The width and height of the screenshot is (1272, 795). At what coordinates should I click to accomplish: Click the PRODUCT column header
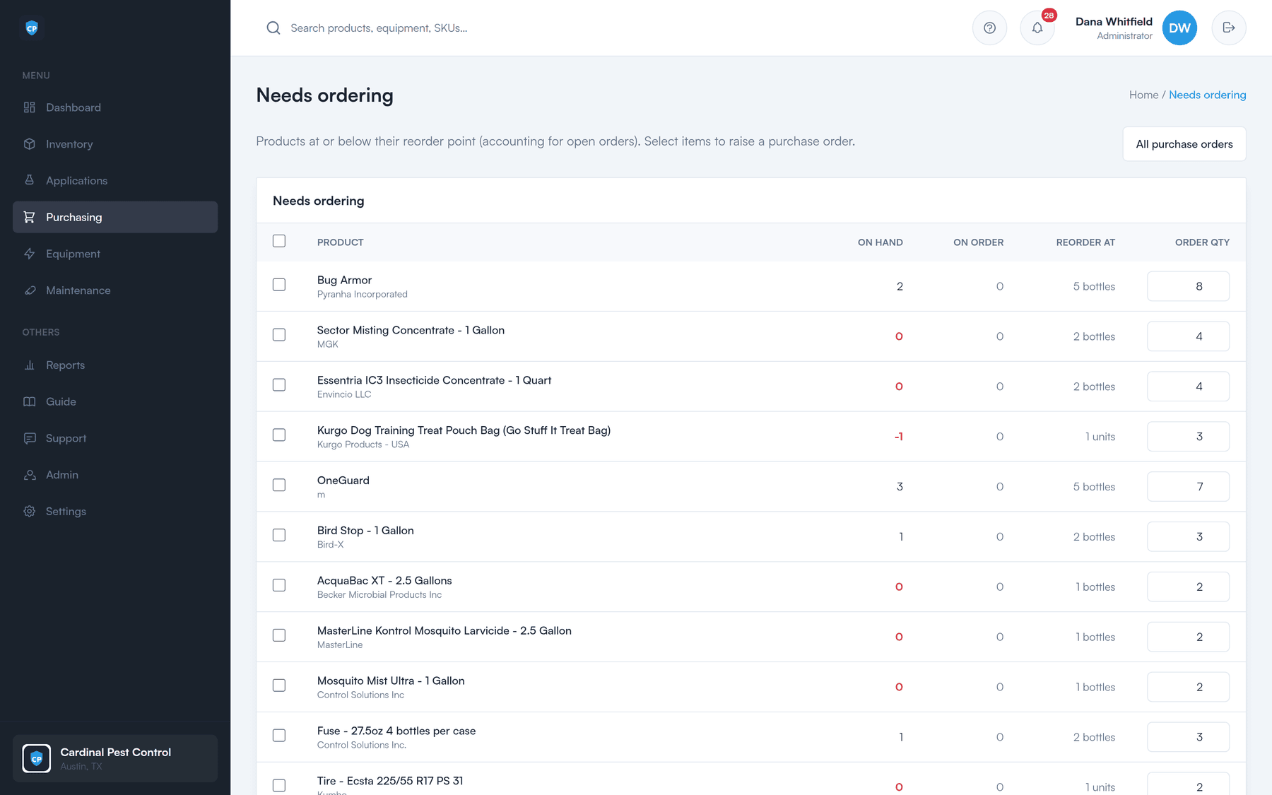point(340,242)
